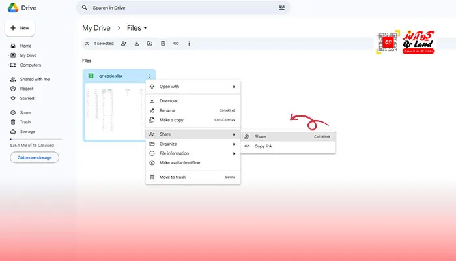Open search filter options icon
Image resolution: width=456 pixels, height=261 pixels.
pyautogui.click(x=281, y=8)
